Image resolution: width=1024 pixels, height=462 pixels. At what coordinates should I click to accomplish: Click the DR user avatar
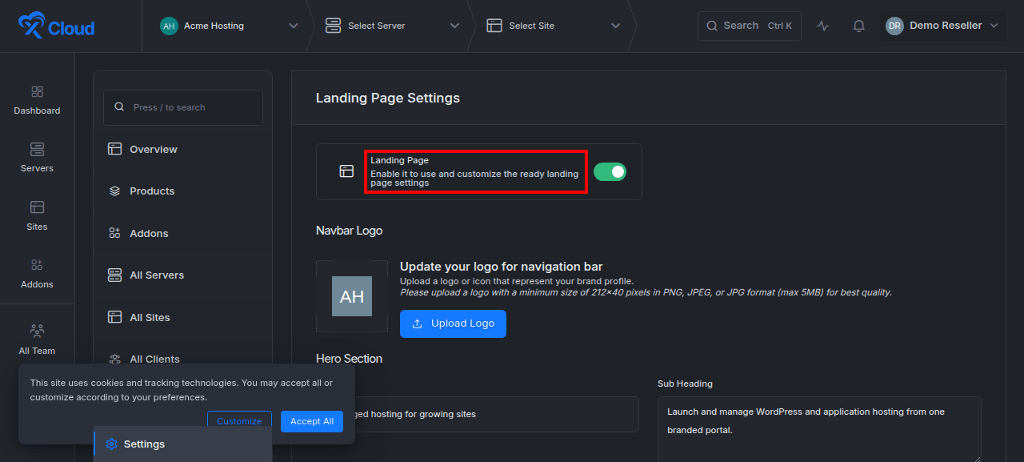pos(894,26)
